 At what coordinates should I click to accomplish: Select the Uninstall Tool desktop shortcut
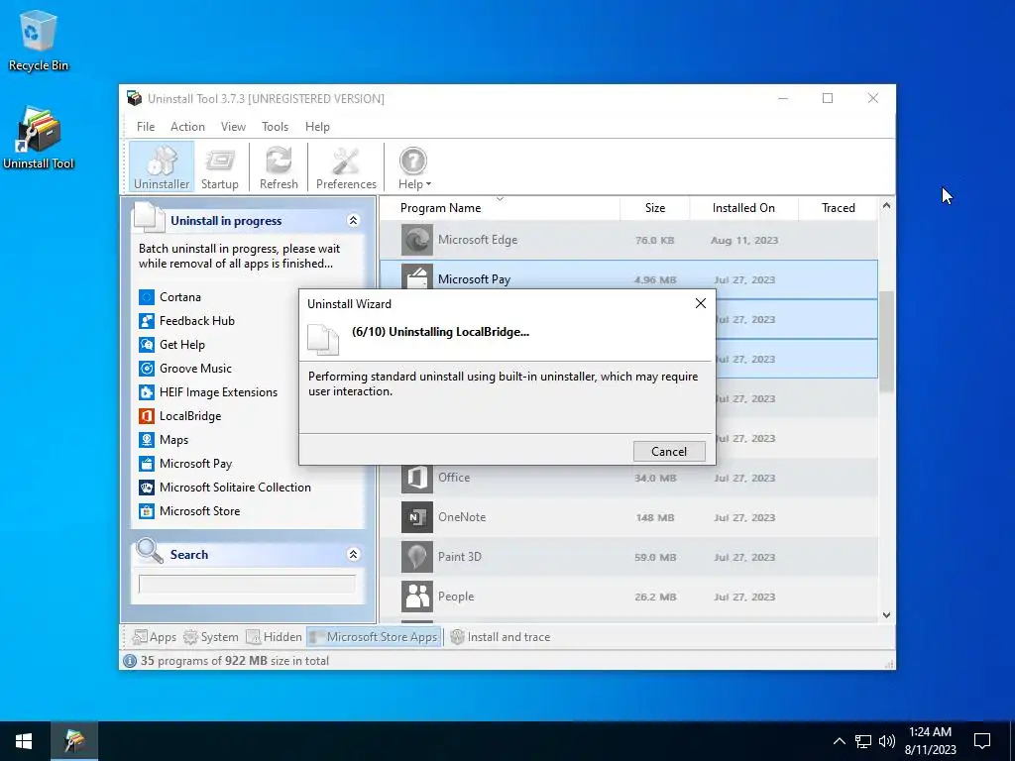(39, 139)
